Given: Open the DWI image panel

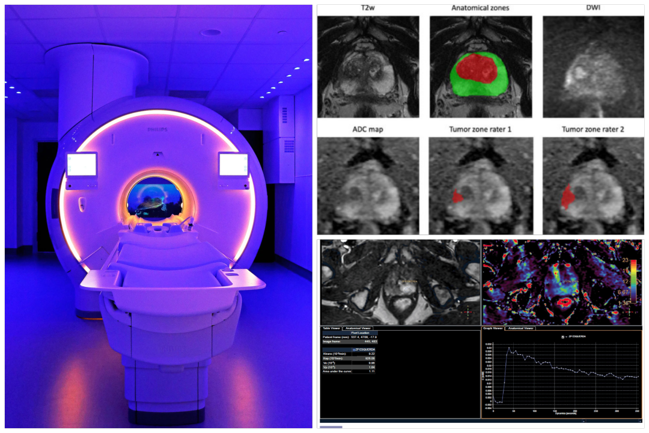Looking at the screenshot, I should click(x=592, y=66).
